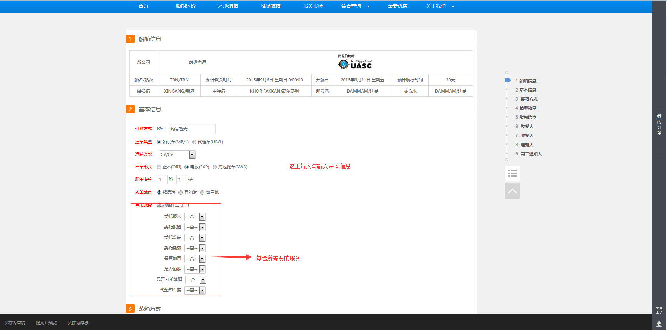Image resolution: width=667 pixels, height=330 pixels.
Task: Click the orange number 2 section badge
Action: coord(130,109)
